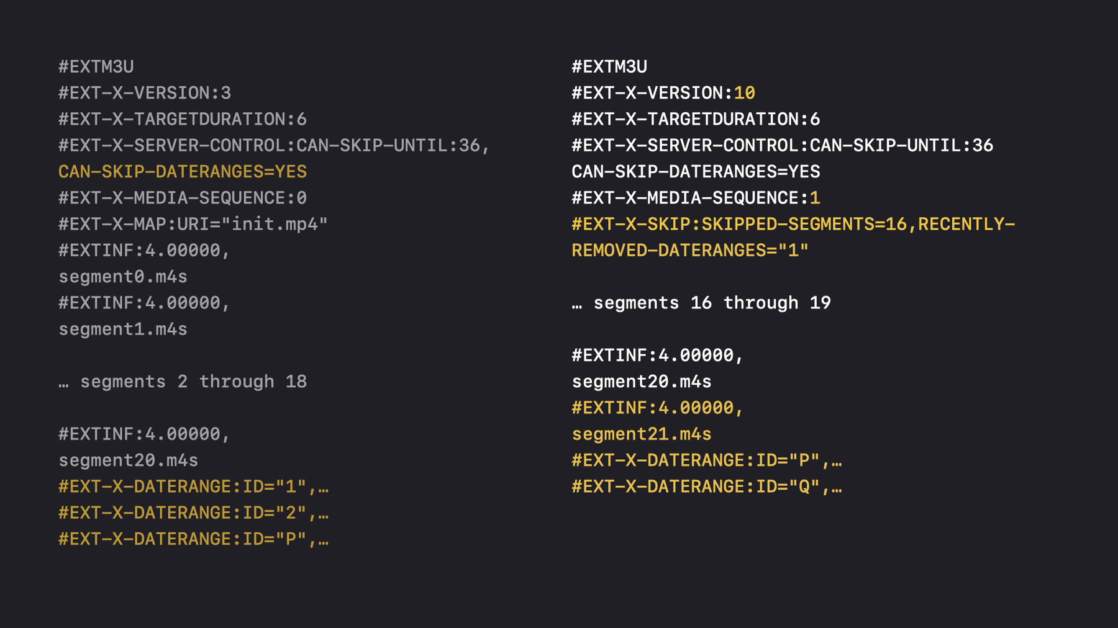This screenshot has width=1118, height=628.
Task: Click left segment20.m4s line
Action: pos(129,460)
